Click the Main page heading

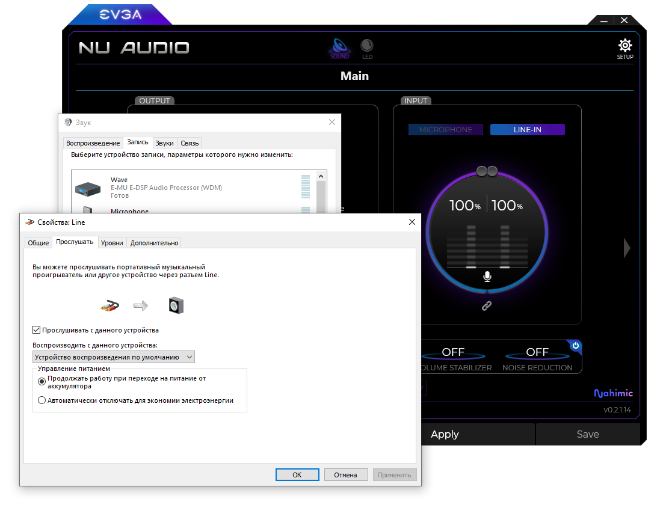355,76
